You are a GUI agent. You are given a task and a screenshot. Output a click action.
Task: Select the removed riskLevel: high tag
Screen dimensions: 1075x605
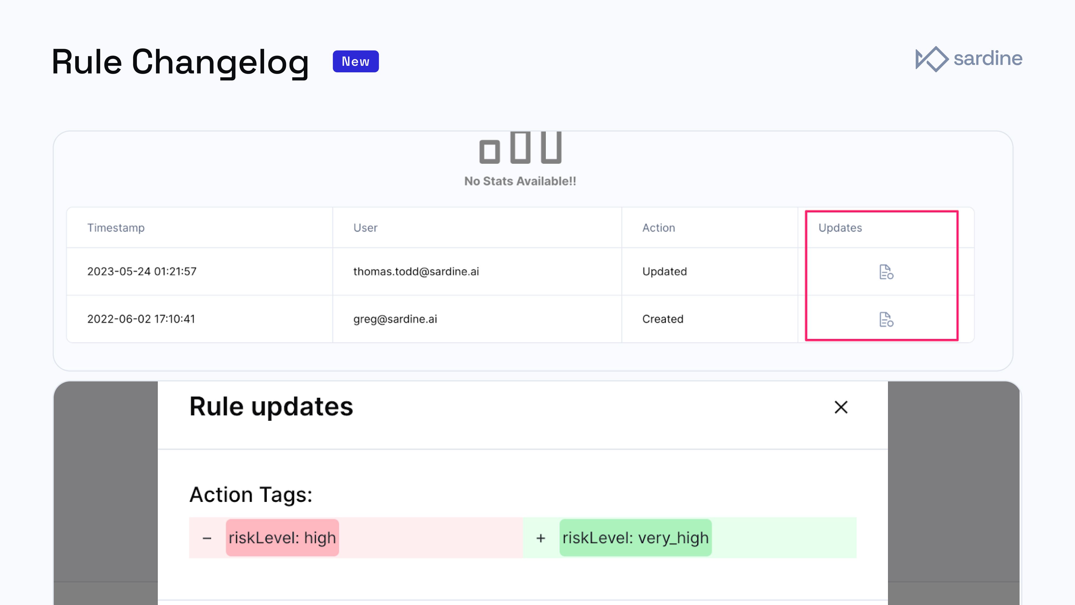click(282, 538)
